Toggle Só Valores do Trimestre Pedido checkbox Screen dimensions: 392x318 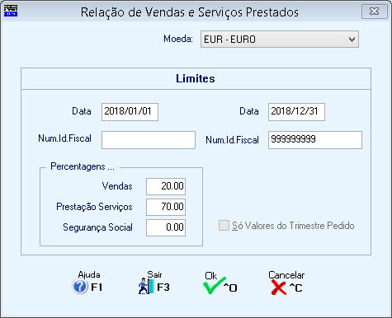224,226
